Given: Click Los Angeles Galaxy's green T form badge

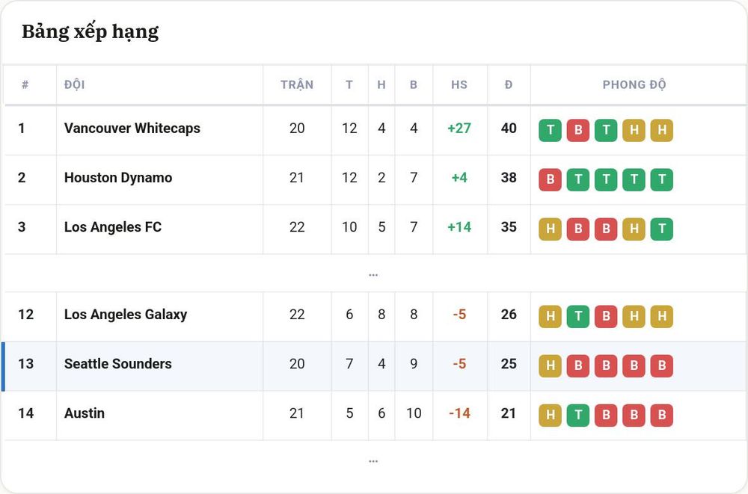Looking at the screenshot, I should [x=577, y=316].
